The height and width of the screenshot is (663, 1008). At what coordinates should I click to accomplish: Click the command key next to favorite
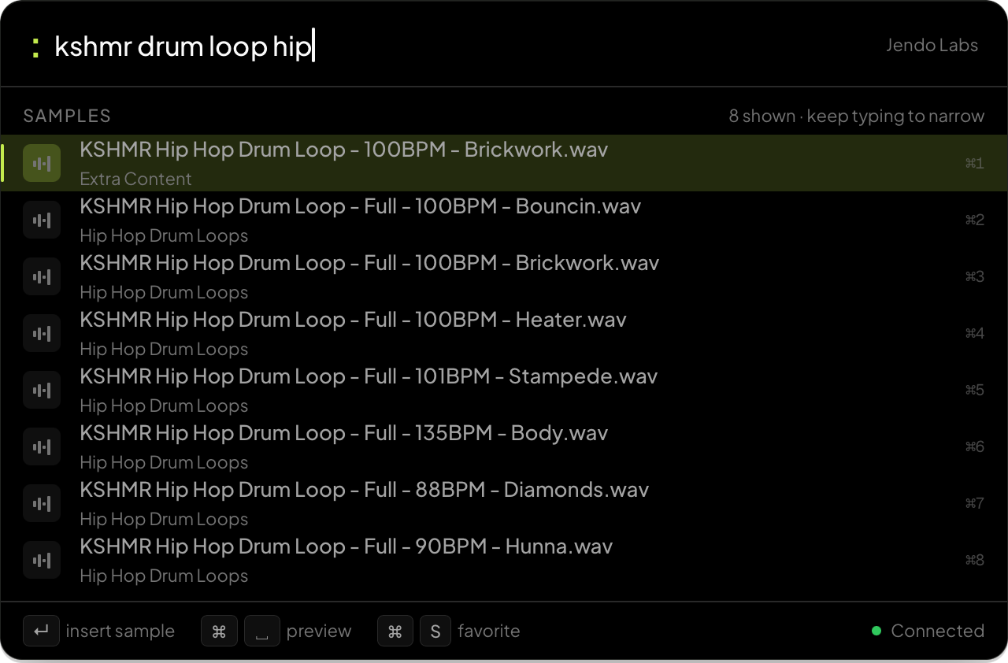click(395, 631)
